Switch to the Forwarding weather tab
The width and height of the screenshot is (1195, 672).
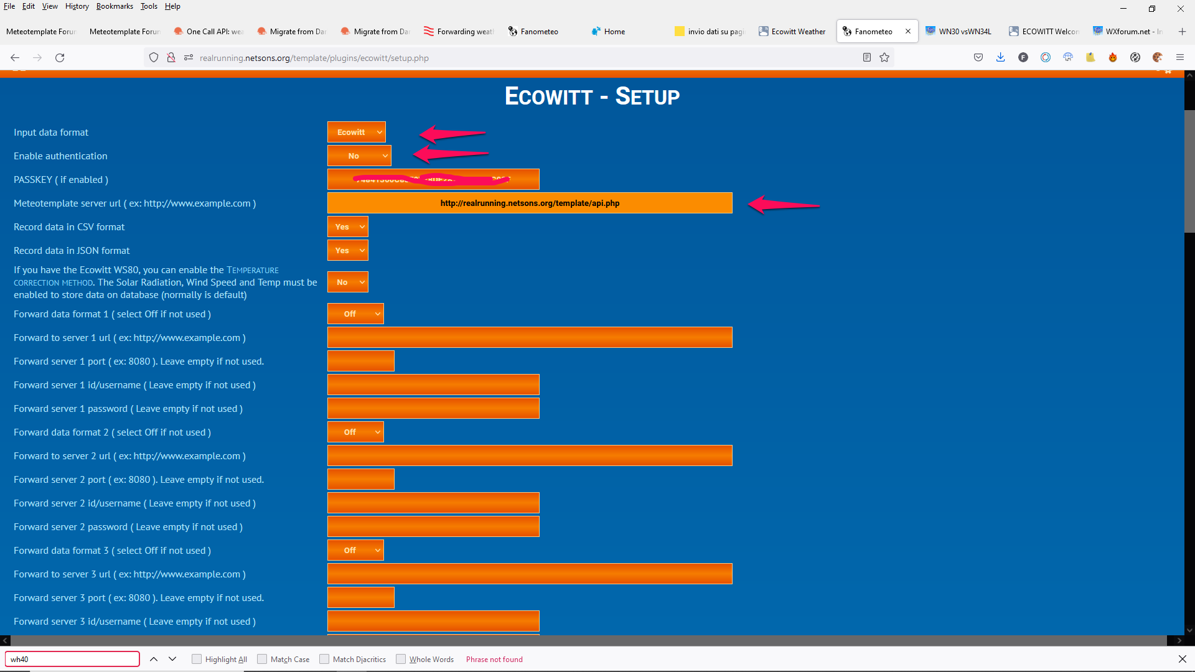click(459, 31)
